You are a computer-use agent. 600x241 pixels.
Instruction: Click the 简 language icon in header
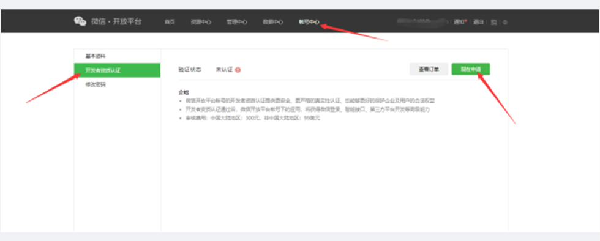click(x=494, y=22)
